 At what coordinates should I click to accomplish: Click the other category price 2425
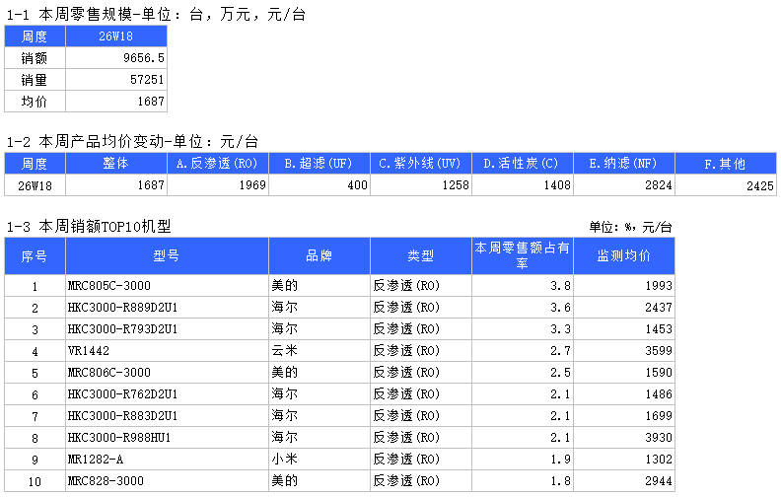760,186
